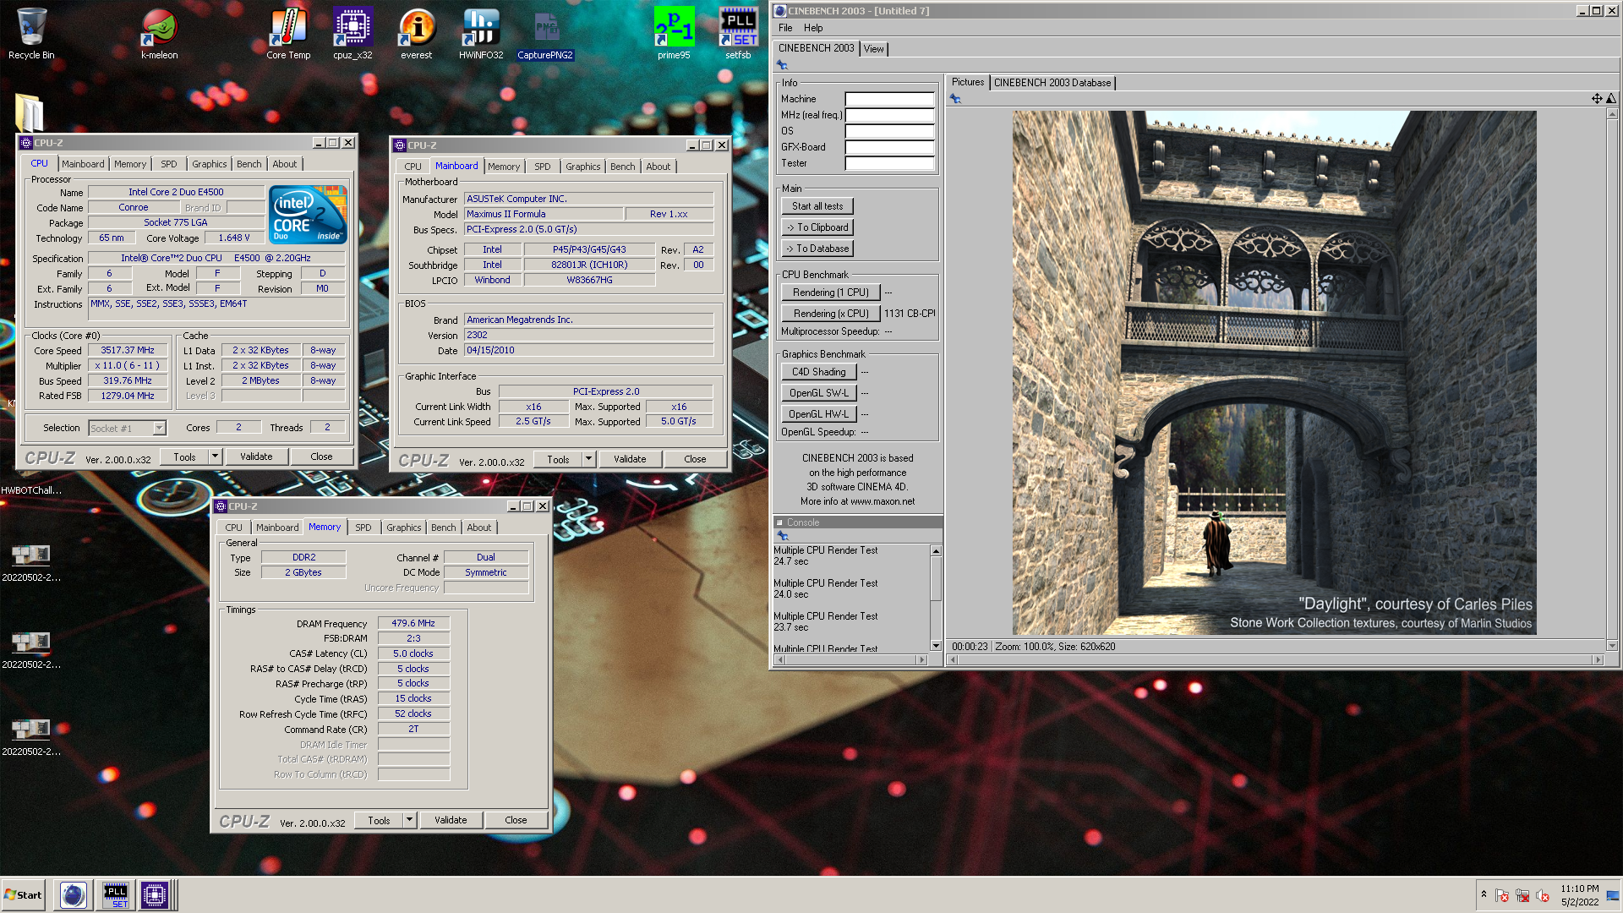Run Rendering (x CPU) benchmark

coord(831,314)
